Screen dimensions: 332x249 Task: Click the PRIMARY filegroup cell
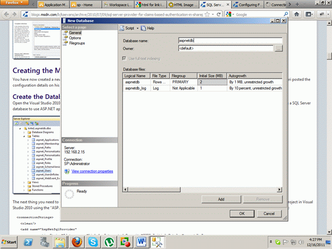tap(184, 82)
